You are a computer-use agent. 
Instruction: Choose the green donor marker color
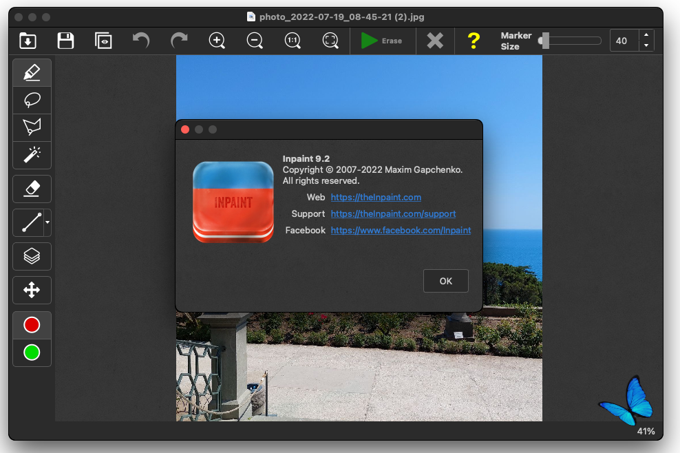click(32, 352)
